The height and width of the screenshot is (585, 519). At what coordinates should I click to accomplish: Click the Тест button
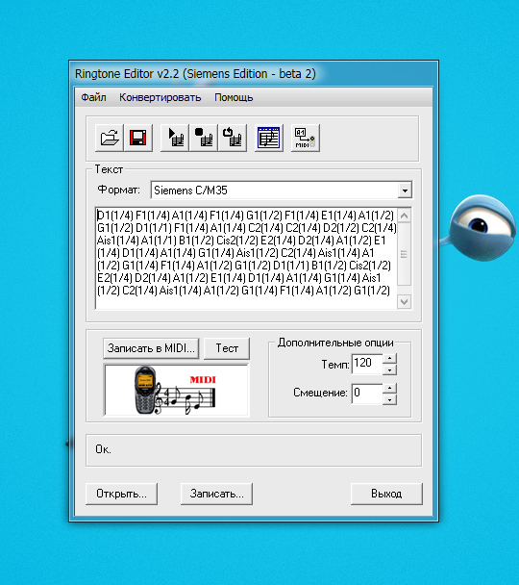[227, 348]
